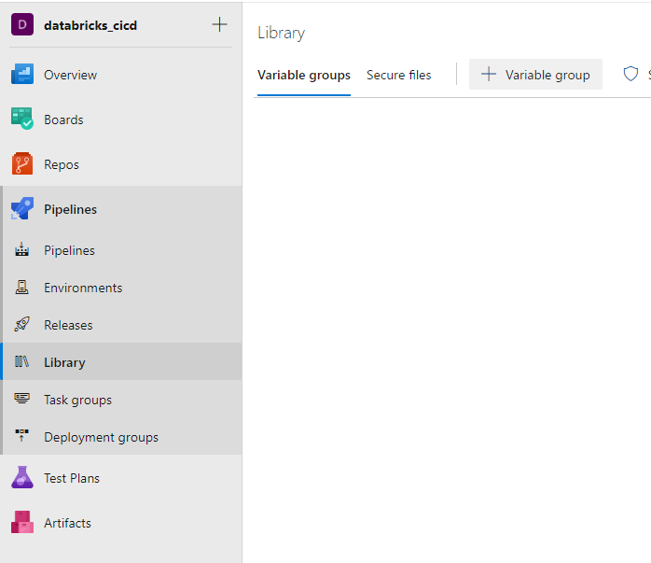
Task: Click the Security shield icon
Action: click(630, 74)
